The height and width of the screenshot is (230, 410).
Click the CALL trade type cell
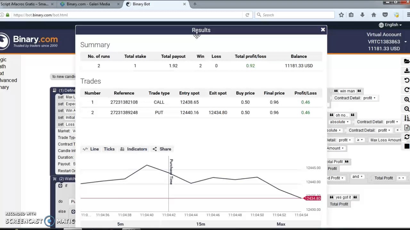coord(159,102)
